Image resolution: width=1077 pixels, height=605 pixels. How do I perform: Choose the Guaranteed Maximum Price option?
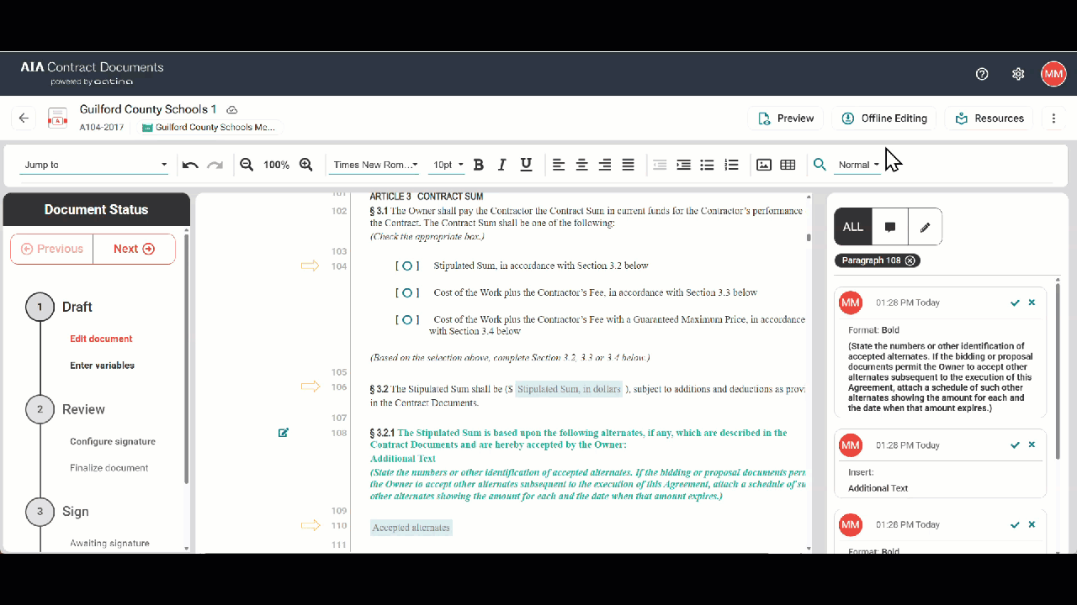407,320
